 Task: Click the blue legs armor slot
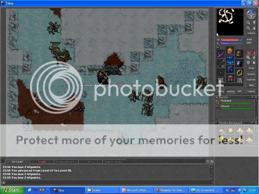(230, 69)
